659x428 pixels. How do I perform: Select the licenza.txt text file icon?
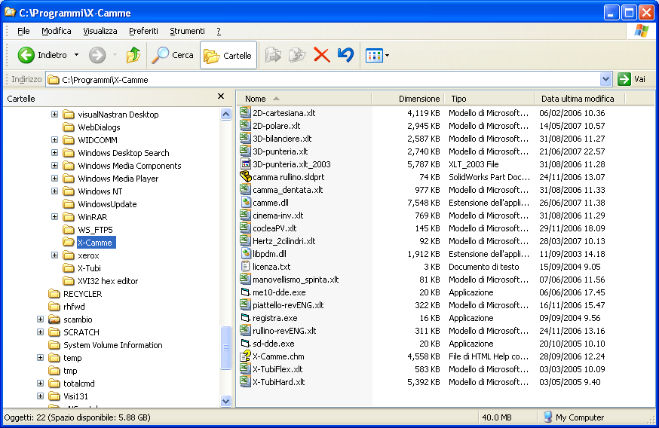245,266
